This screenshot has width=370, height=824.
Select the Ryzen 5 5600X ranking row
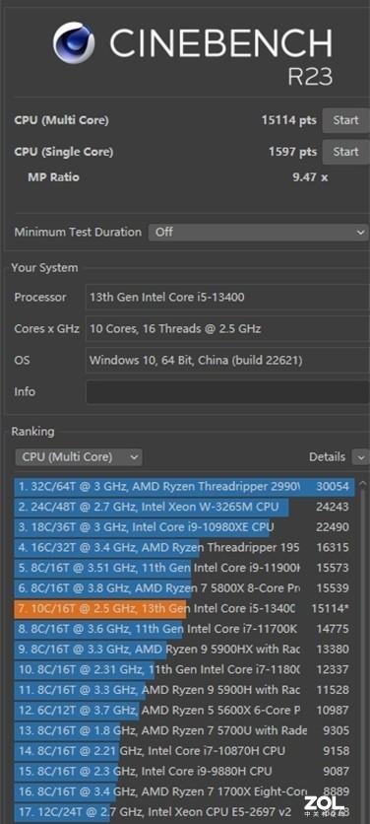pos(184,711)
